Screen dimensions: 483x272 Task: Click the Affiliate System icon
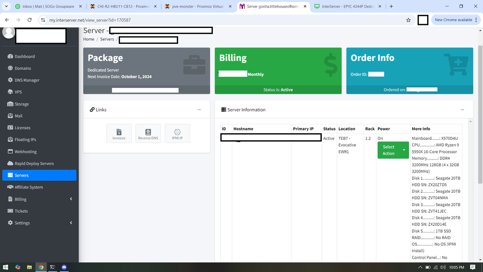[x=10, y=187]
